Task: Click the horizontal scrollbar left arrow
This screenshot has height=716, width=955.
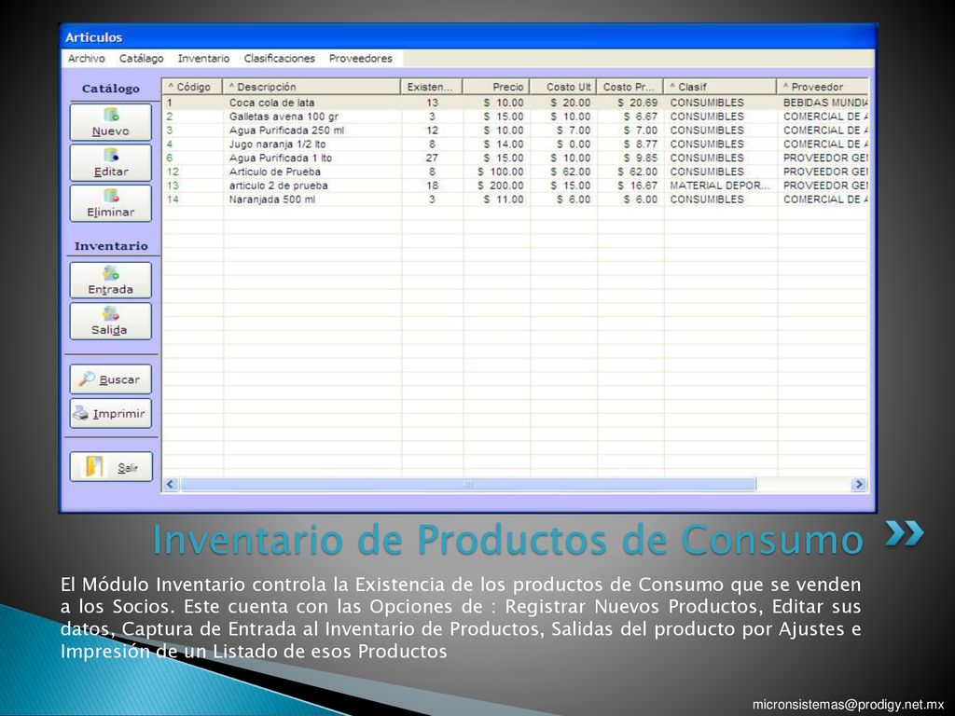Action: coord(171,484)
